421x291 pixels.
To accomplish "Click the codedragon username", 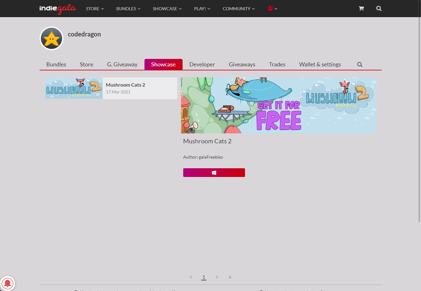I will [x=84, y=34].
